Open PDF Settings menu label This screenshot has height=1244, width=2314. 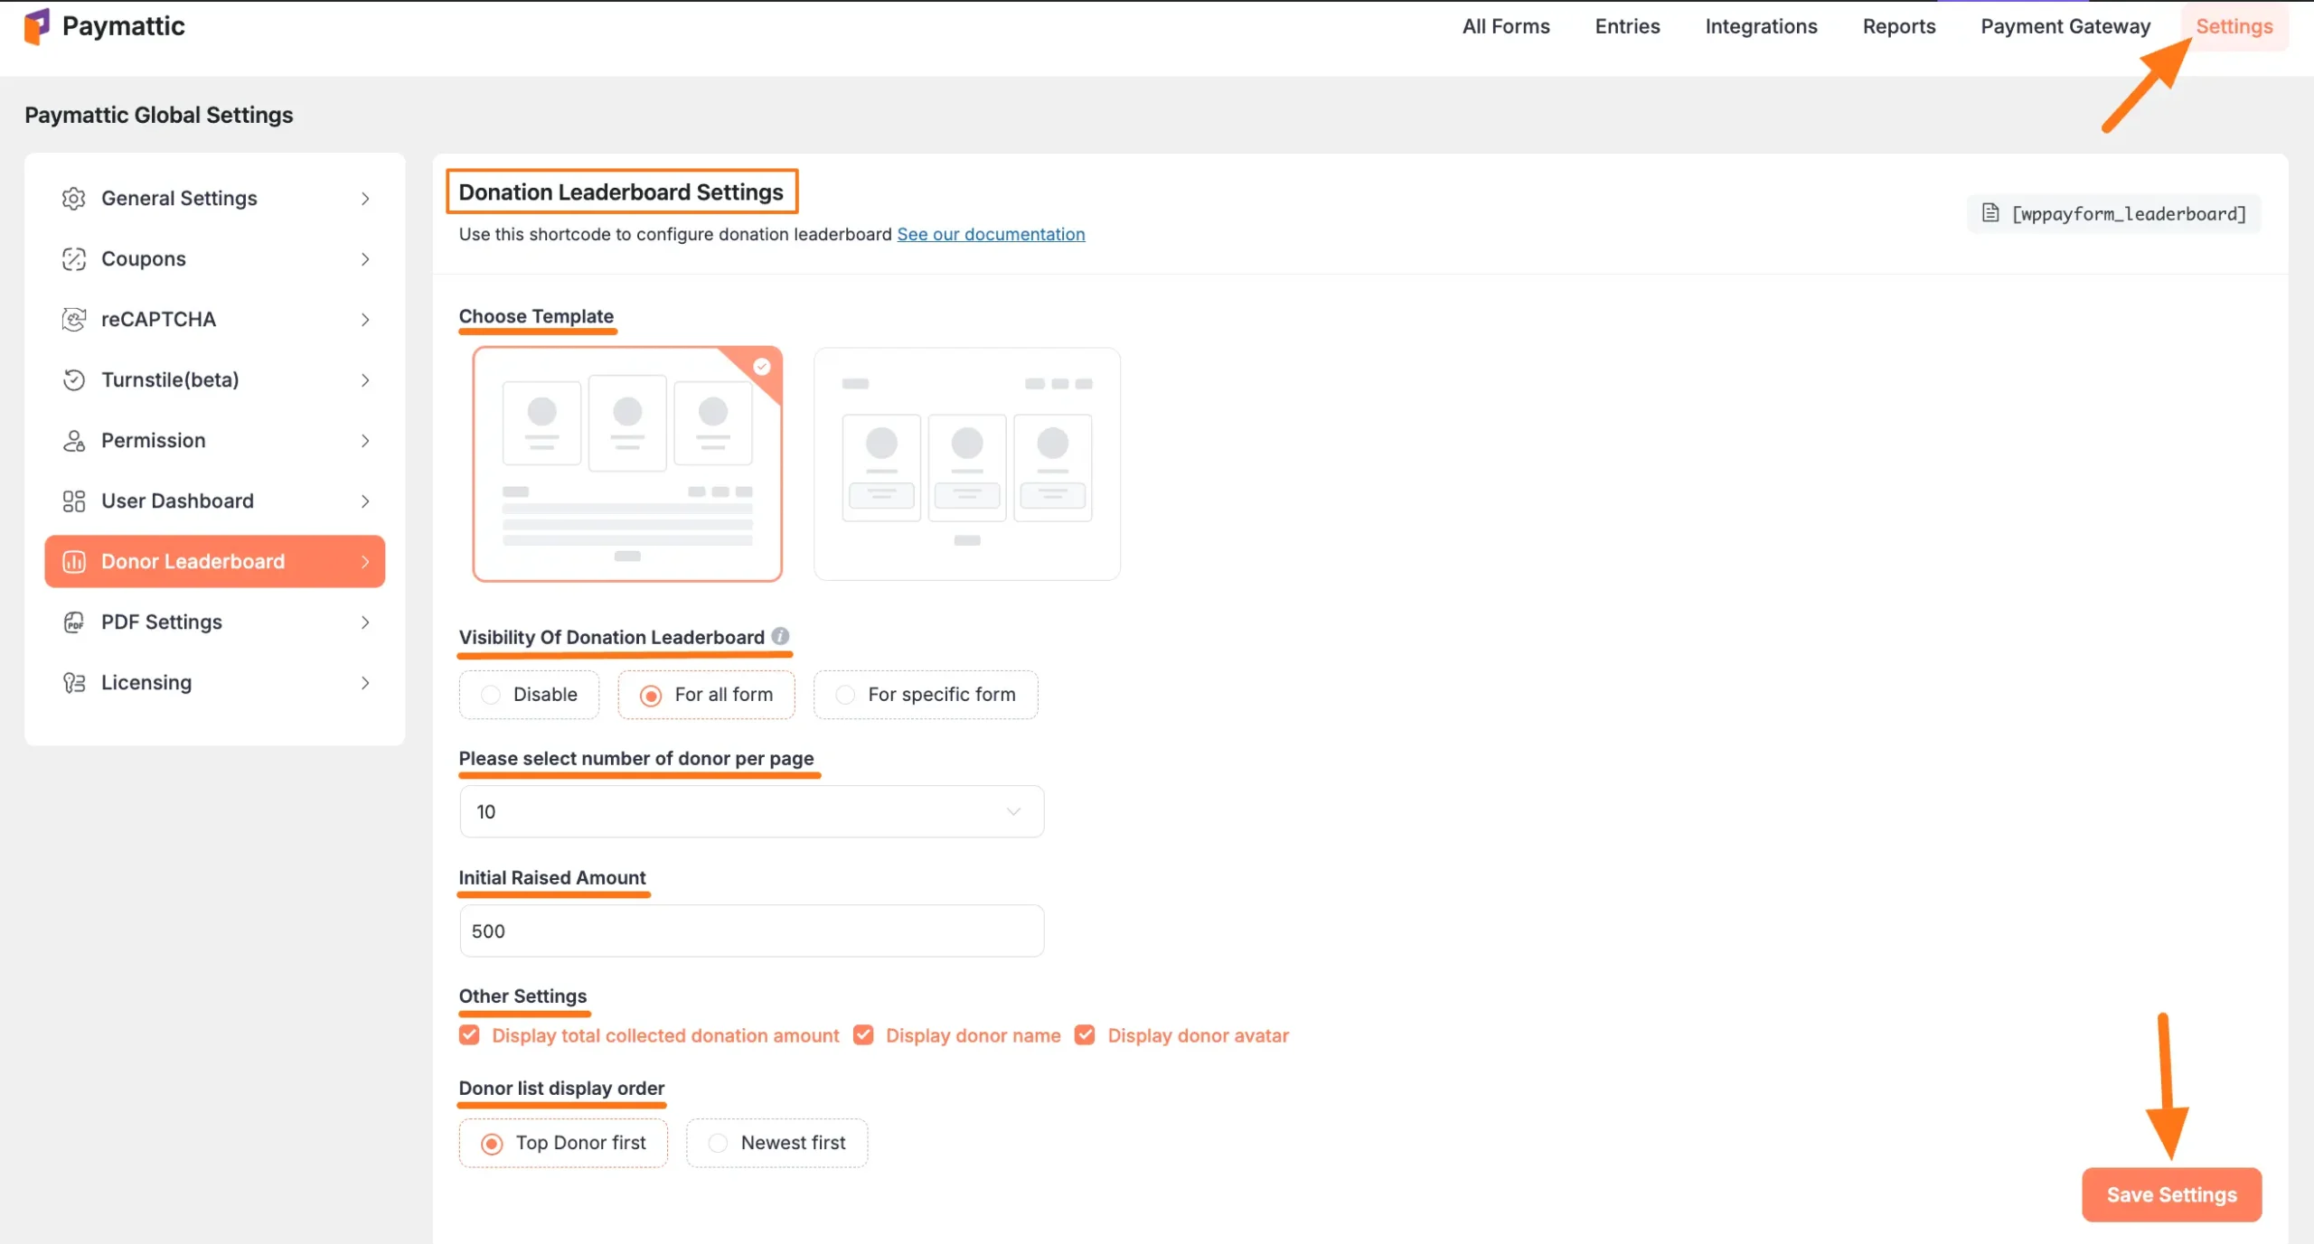[162, 622]
